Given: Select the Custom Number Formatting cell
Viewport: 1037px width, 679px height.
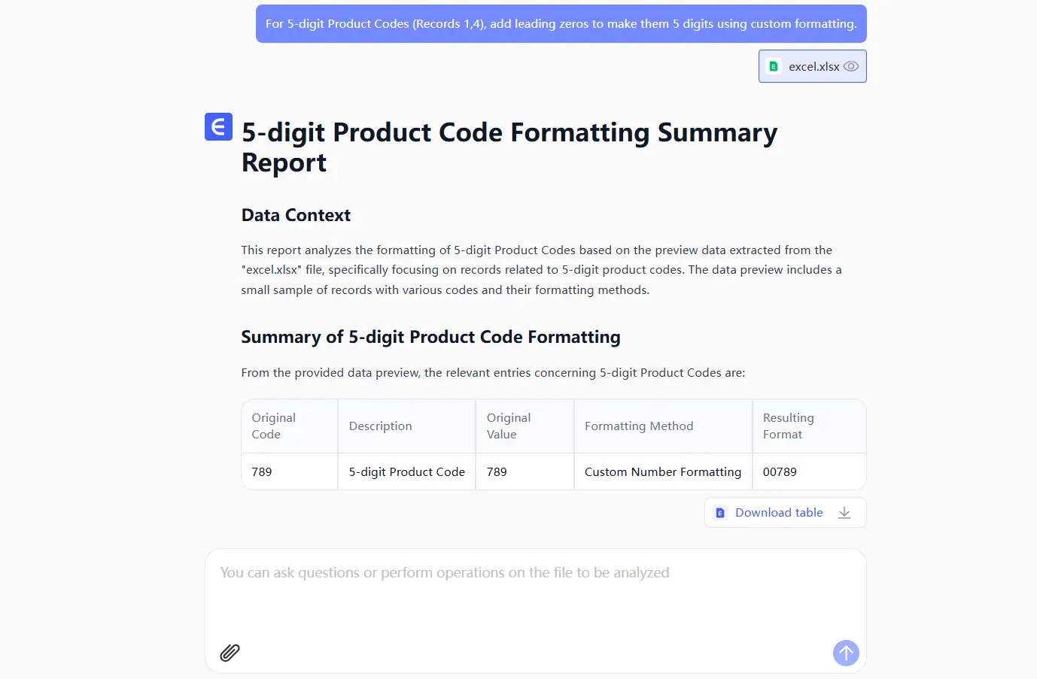Looking at the screenshot, I should pyautogui.click(x=663, y=472).
